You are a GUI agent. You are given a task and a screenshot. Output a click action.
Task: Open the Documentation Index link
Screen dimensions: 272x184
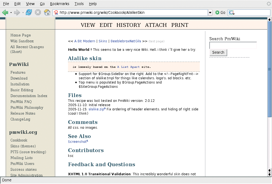click(29, 96)
